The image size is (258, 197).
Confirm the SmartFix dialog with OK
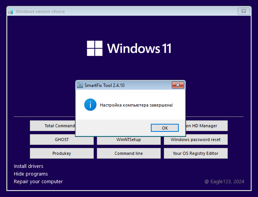coord(165,128)
